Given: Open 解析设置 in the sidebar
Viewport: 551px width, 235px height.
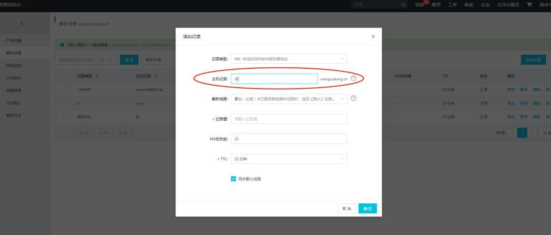Looking at the screenshot, I should [14, 53].
